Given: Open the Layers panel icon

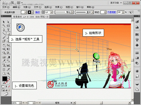Looking at the screenshot, I should (x=137, y=84).
